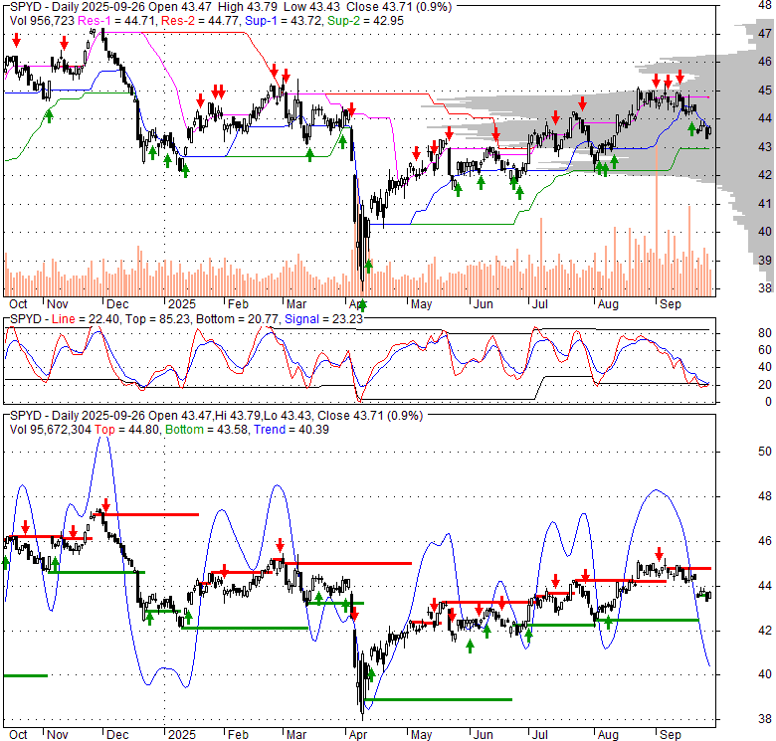Click the oscillator's Top = 85.23 reading
776x741 pixels.
tap(157, 319)
